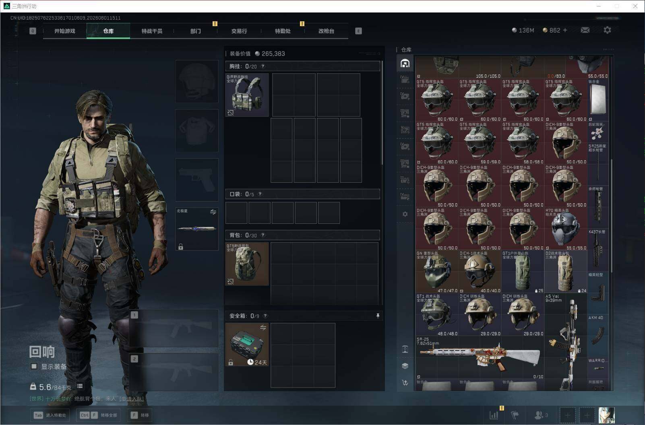Toggle the pin icon on the 安全箱 header
Viewport: 645px width, 425px height.
click(x=378, y=316)
